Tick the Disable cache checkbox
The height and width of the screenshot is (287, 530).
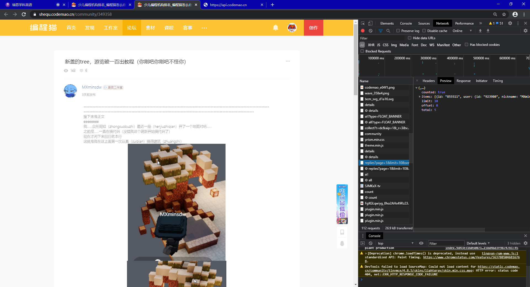point(424,31)
